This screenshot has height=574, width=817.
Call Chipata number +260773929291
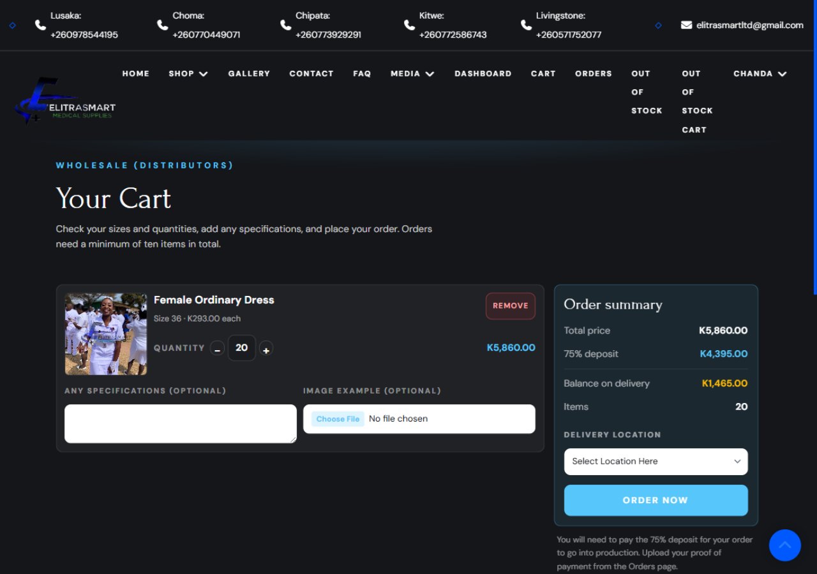point(328,34)
